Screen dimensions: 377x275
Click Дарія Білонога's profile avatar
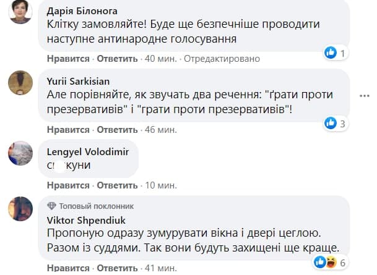tap(20, 11)
